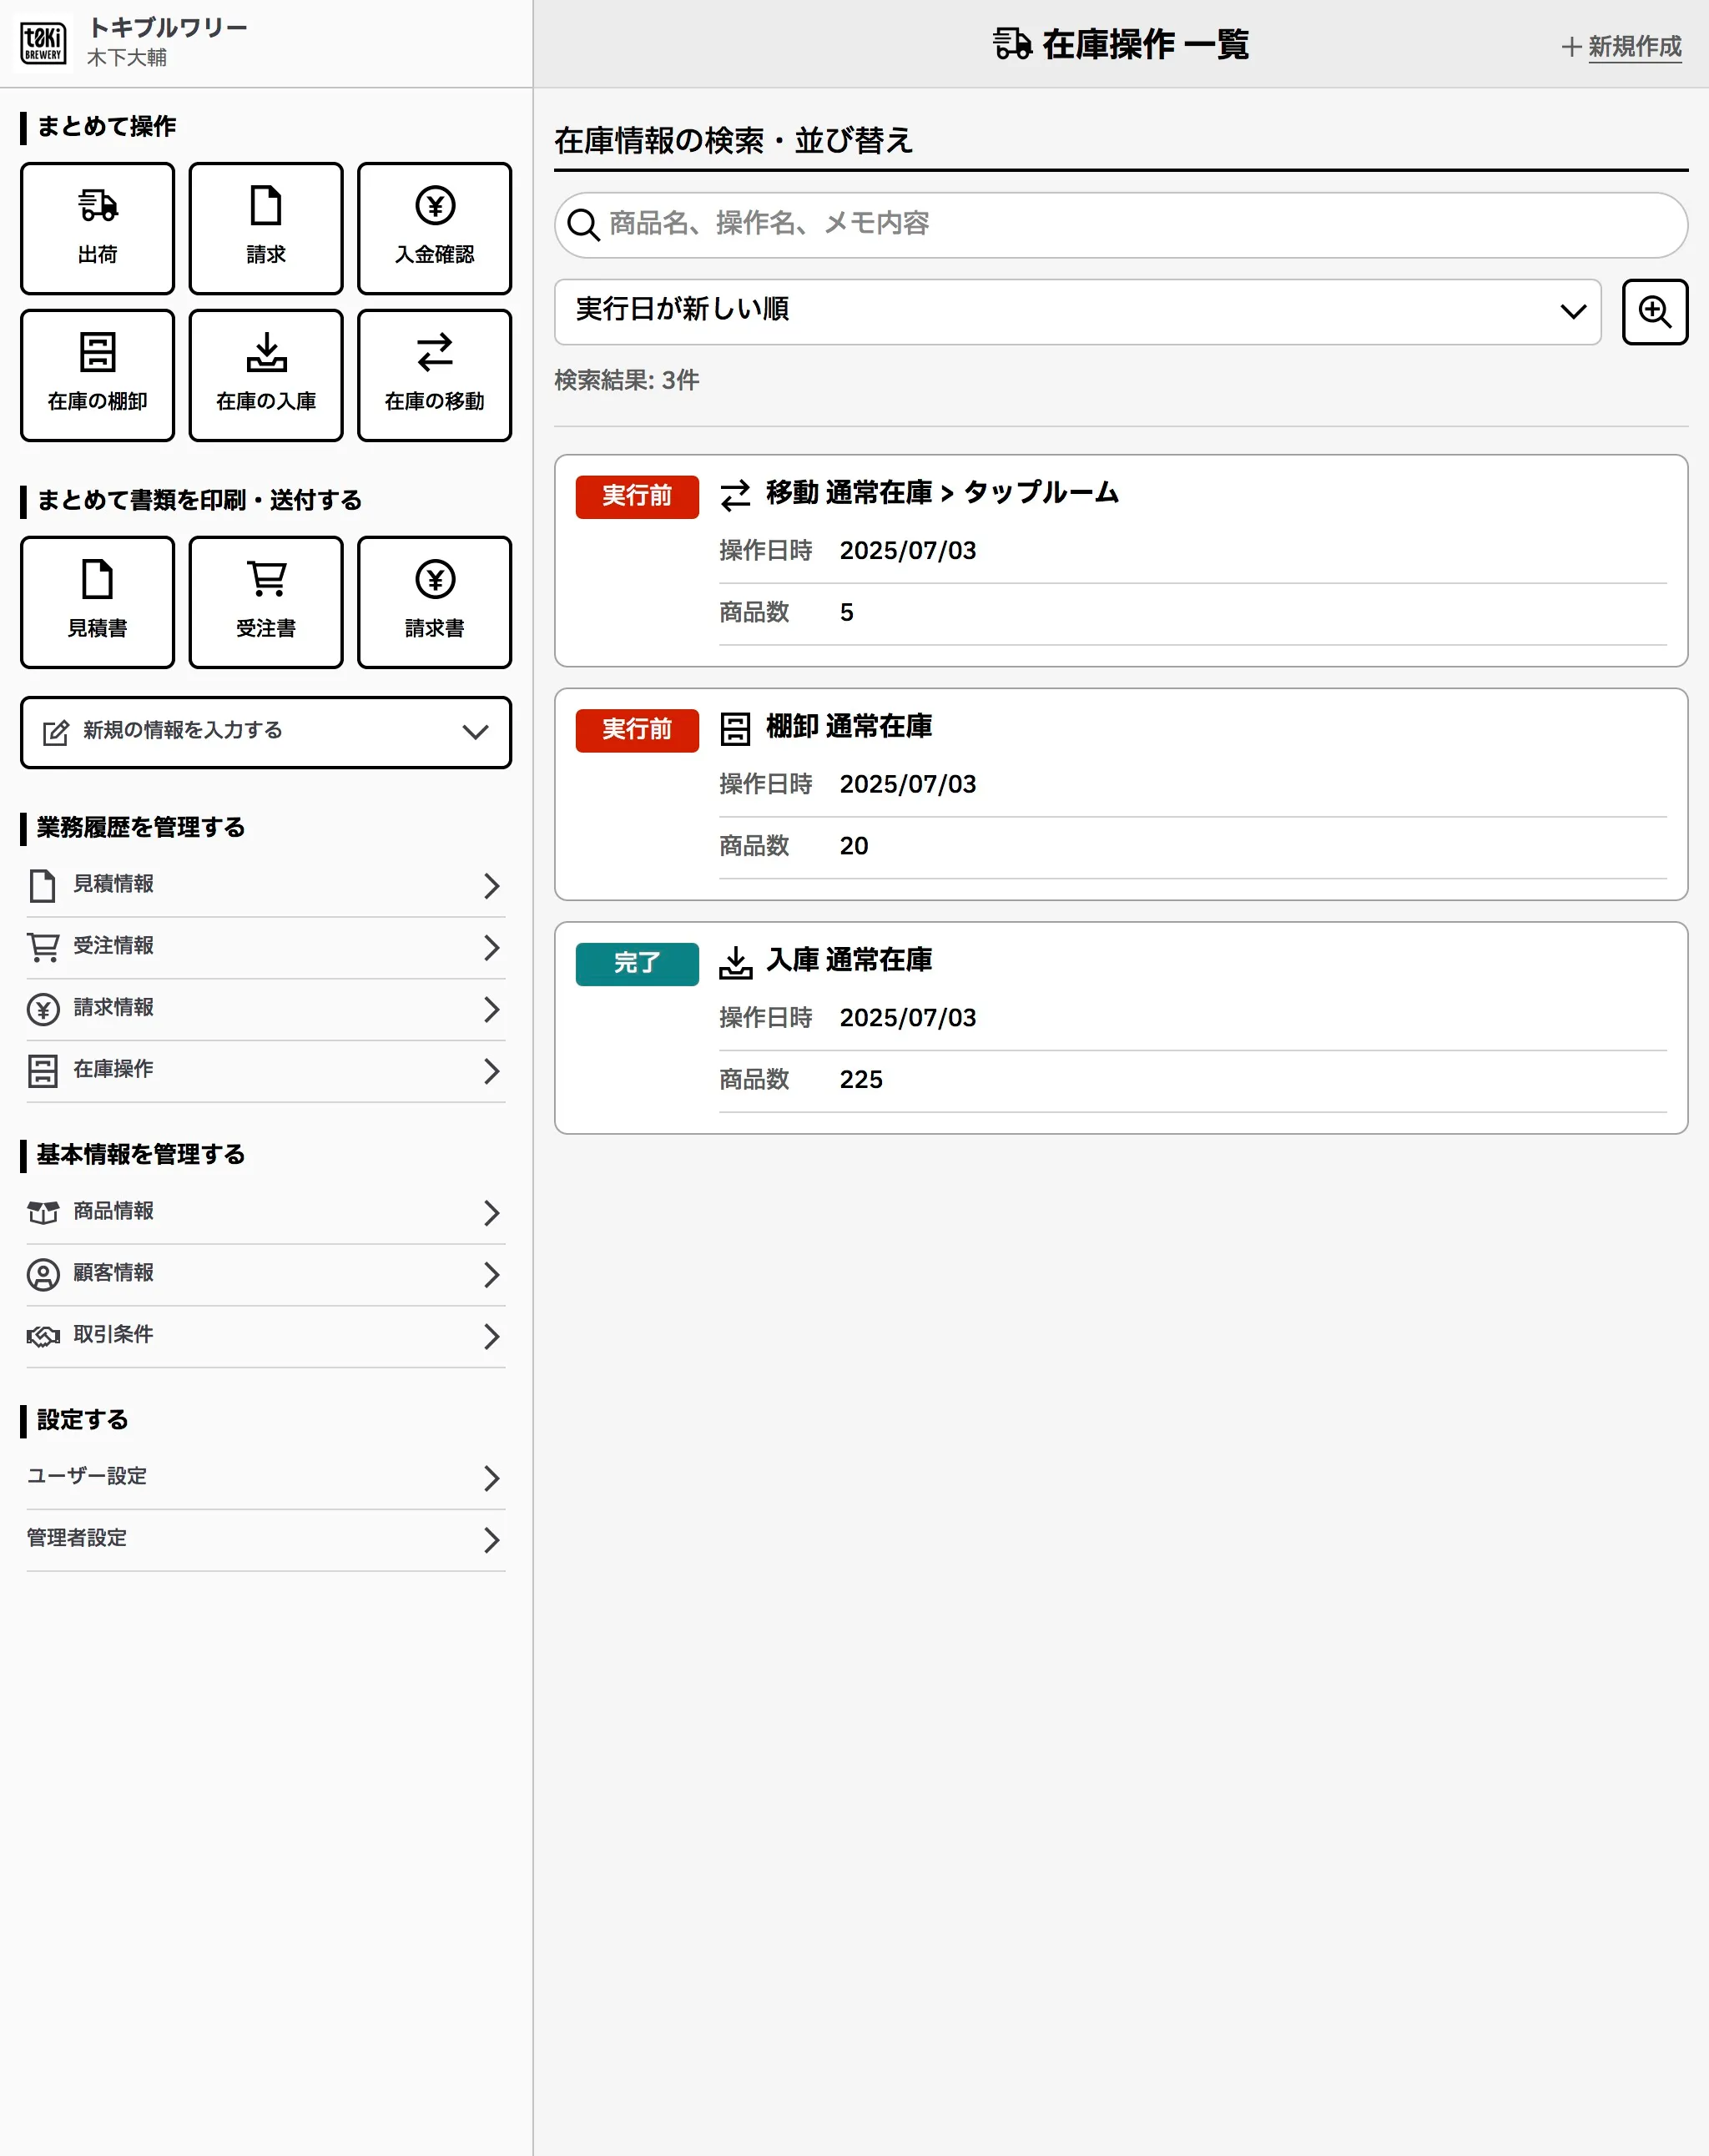Click the magnifier-plus advanced search icon

click(1654, 312)
